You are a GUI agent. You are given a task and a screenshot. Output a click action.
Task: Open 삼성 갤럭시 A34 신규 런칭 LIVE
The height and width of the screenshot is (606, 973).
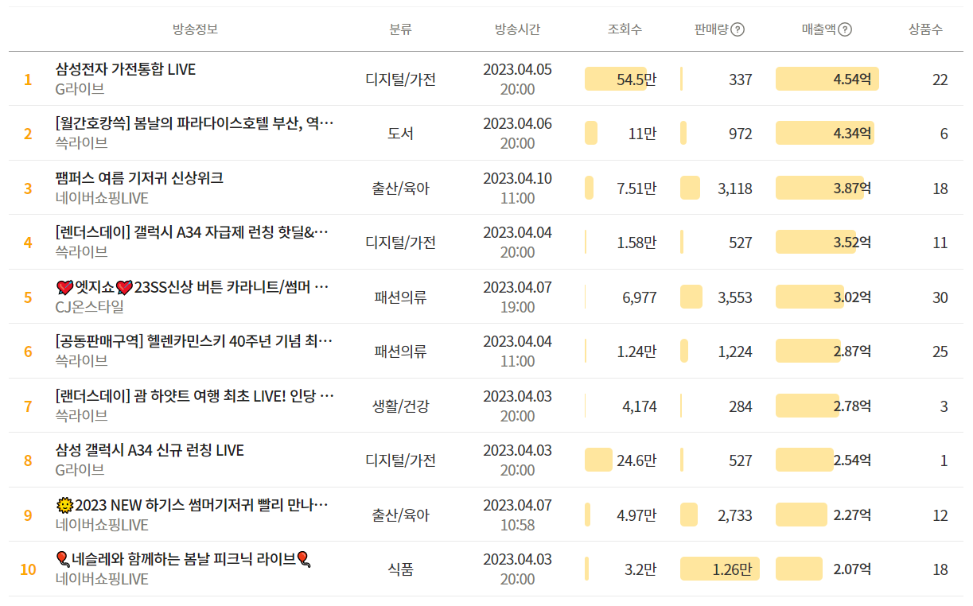point(150,451)
